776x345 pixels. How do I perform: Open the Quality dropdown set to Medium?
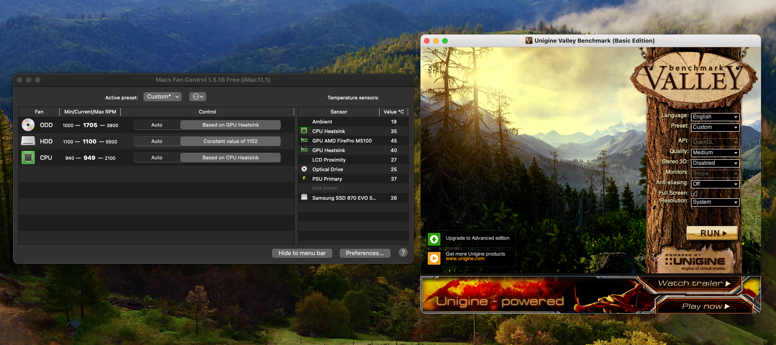point(715,153)
